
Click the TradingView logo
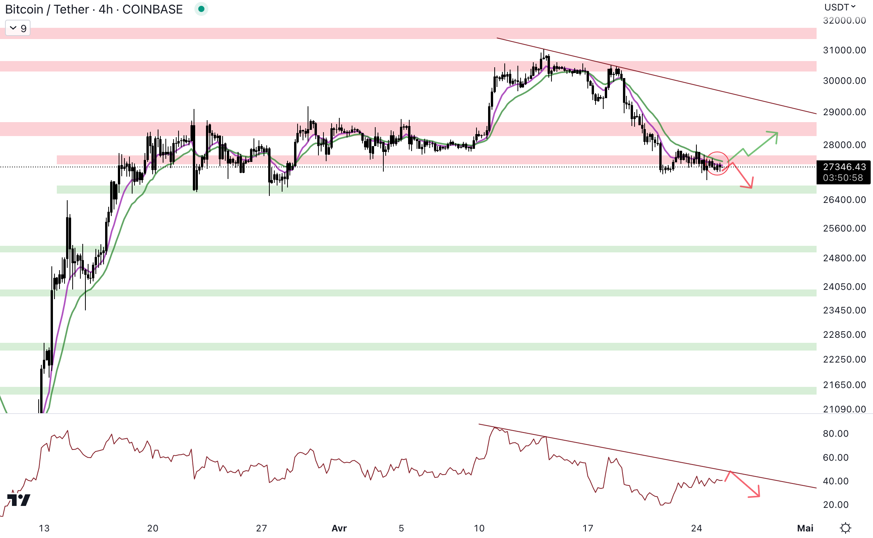(19, 499)
